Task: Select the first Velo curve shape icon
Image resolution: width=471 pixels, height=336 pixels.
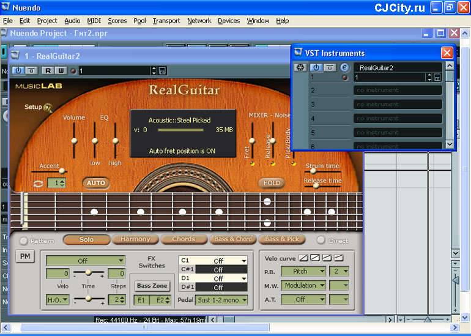Action: point(303,258)
